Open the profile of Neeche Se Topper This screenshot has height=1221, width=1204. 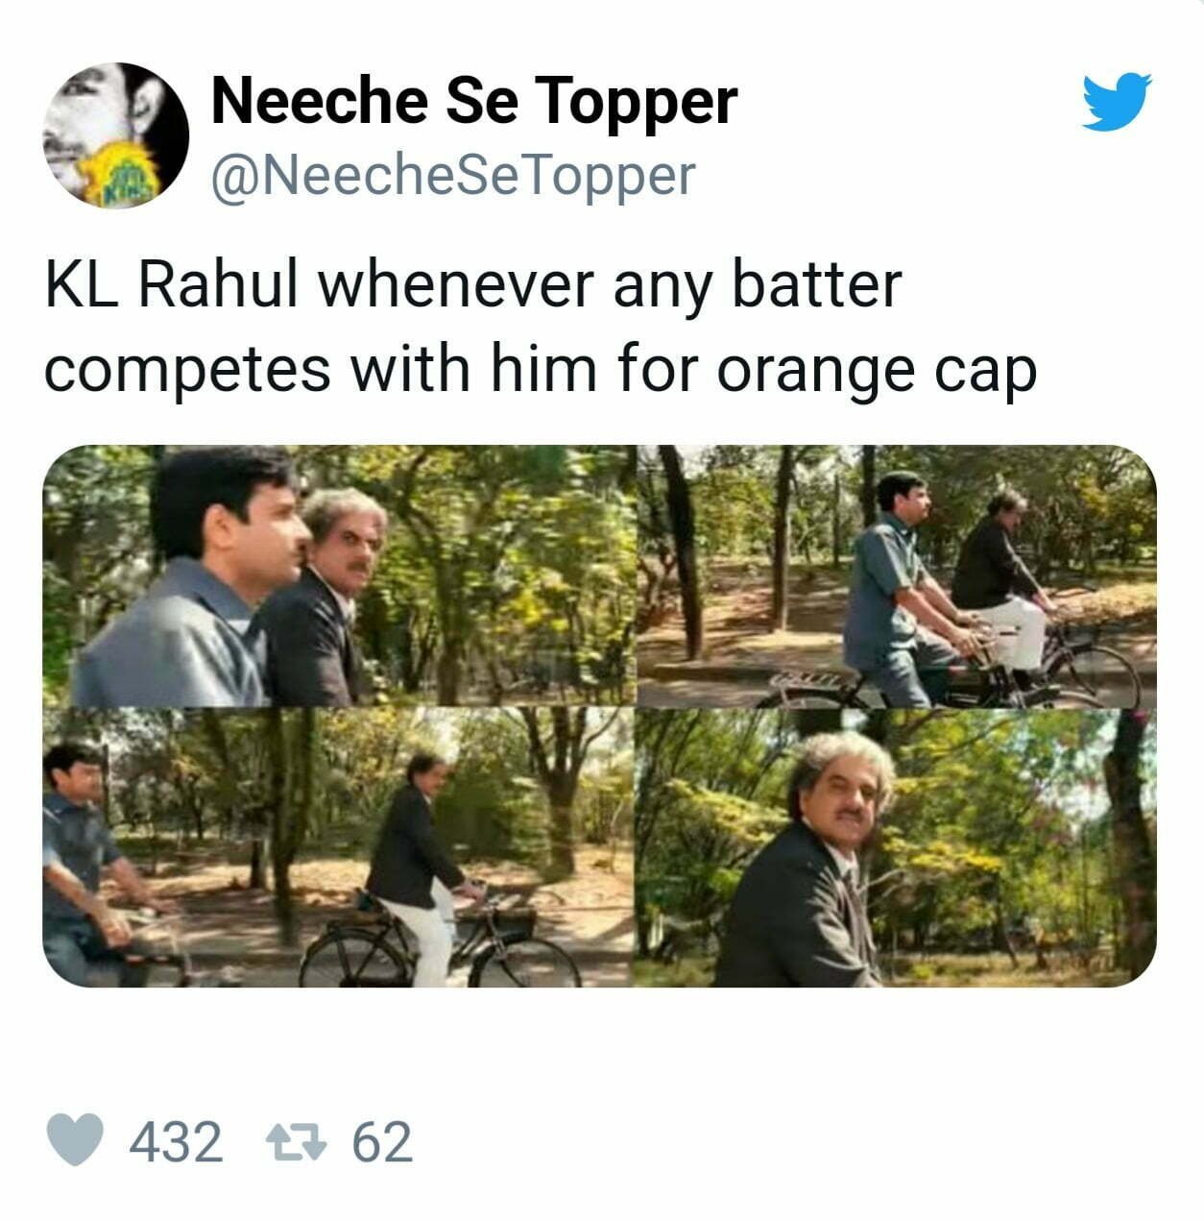(472, 104)
